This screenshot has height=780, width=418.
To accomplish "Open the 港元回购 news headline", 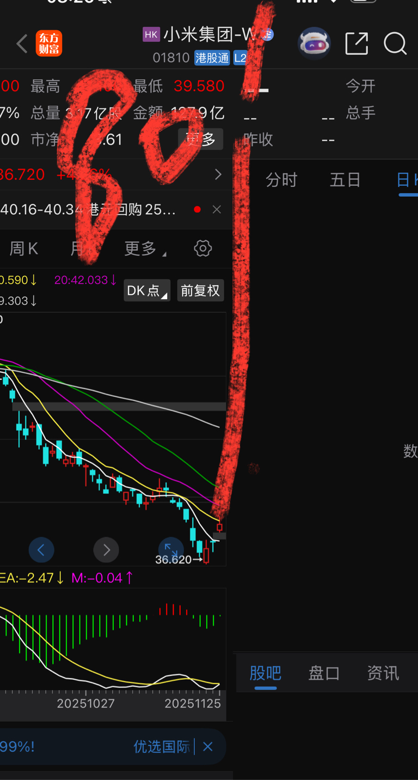I will coord(88,209).
